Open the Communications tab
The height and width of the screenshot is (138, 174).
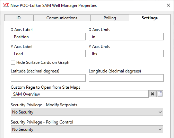pyautogui.click(x=62, y=18)
